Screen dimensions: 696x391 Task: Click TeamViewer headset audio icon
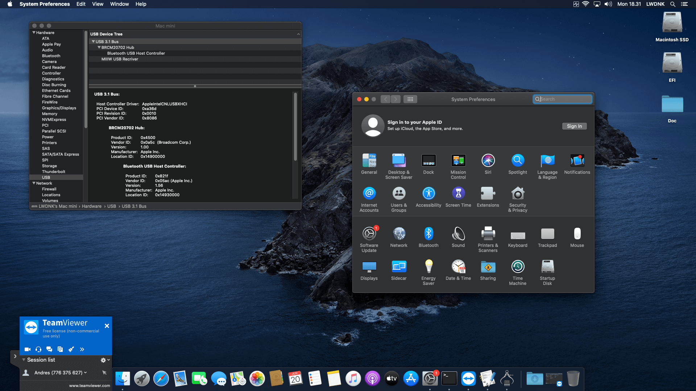coord(38,349)
